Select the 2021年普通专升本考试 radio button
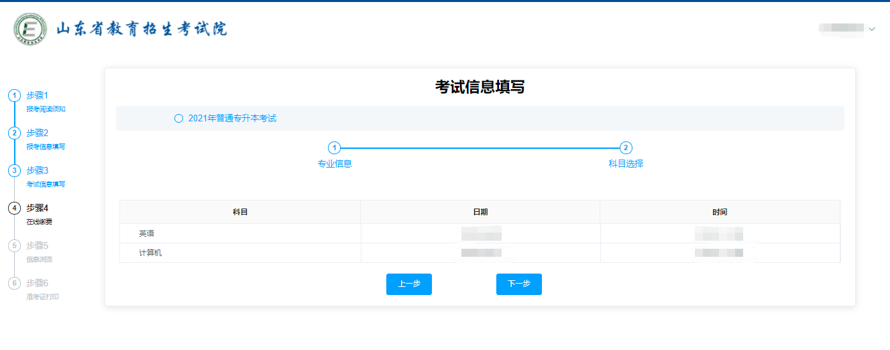 pyautogui.click(x=178, y=119)
